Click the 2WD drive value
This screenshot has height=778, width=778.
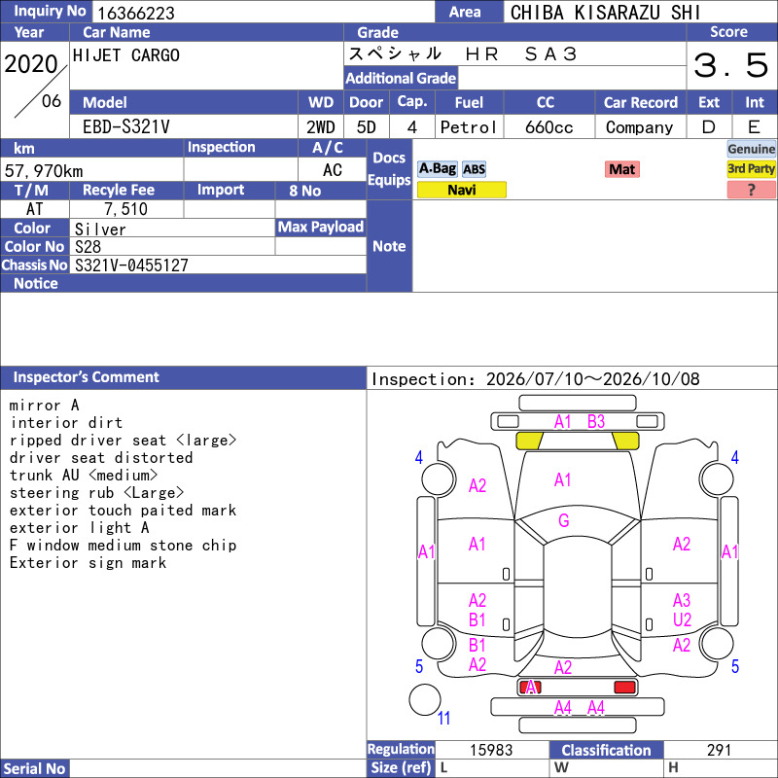click(320, 127)
